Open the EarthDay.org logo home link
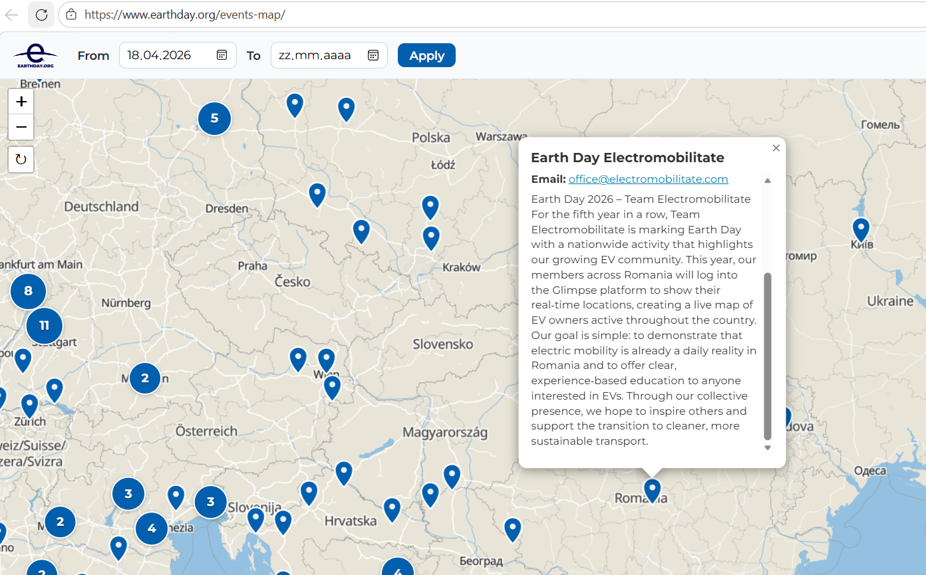926x575 pixels. [x=35, y=56]
